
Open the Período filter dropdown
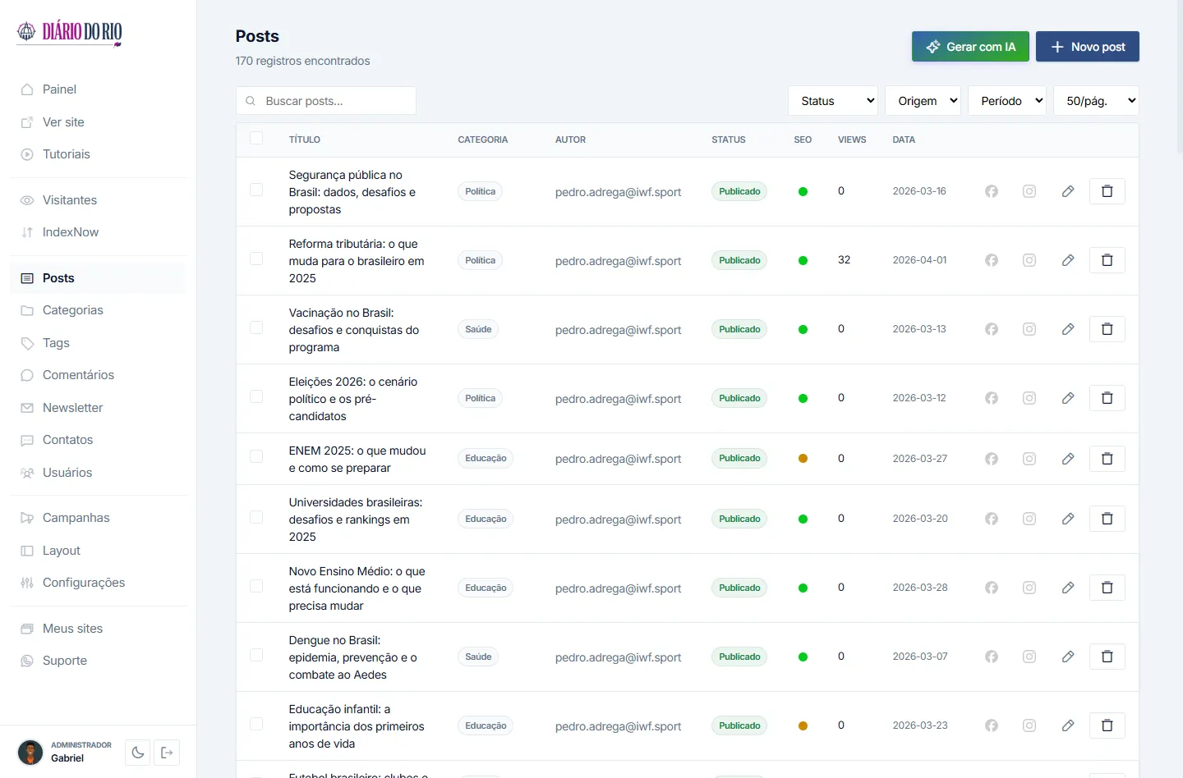(1007, 101)
